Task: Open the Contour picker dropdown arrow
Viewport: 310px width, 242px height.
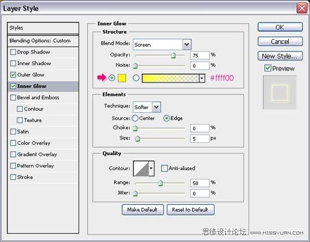Action: click(x=151, y=169)
